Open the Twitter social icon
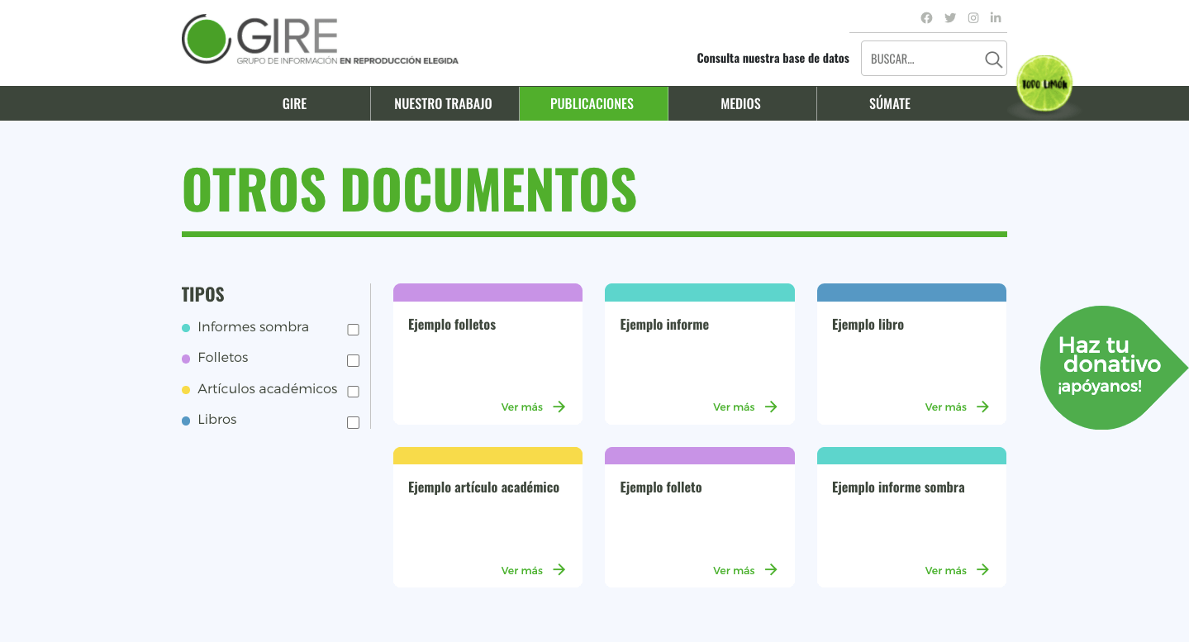Viewport: 1189px width, 642px height. pyautogui.click(x=950, y=18)
